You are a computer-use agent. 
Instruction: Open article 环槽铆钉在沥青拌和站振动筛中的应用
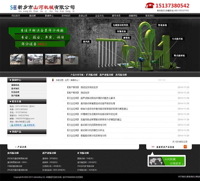[99, 114]
